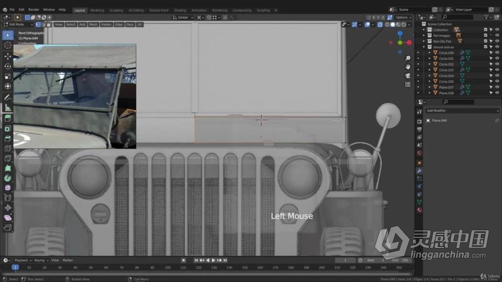The image size is (502, 282).
Task: Toggle camera view with camera gizmo
Action: pyautogui.click(x=408, y=76)
